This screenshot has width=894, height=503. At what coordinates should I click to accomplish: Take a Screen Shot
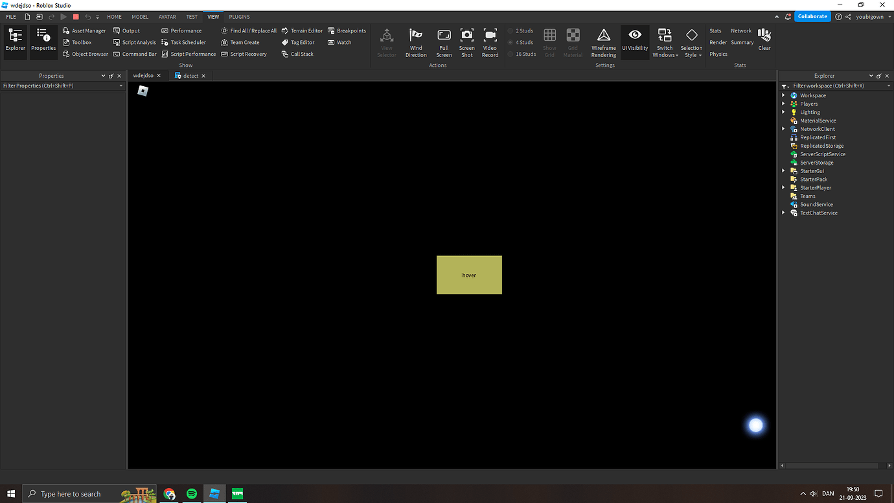(x=466, y=42)
